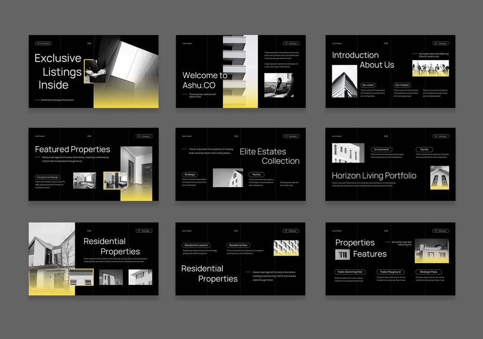Click the Environment pill on the Horizon Living slide

[x=382, y=150]
